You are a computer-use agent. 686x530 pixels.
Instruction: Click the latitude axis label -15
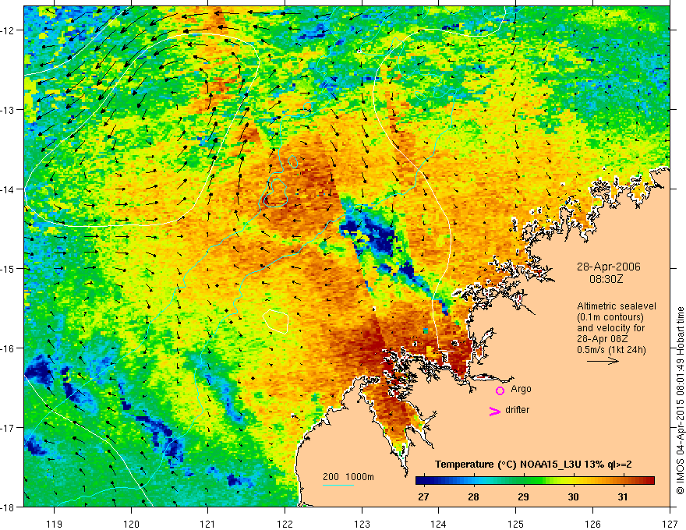pyautogui.click(x=9, y=268)
